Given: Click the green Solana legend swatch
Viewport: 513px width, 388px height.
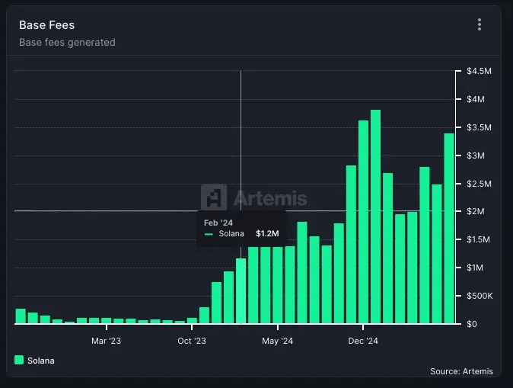Looking at the screenshot, I should (x=20, y=360).
